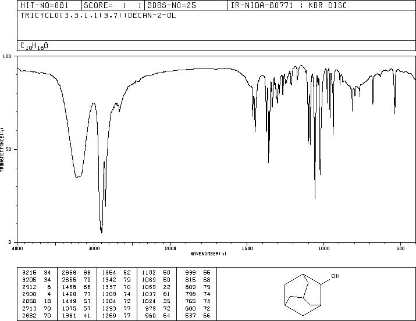Click the 2000 x-axis tick label
The width and height of the screenshot is (416, 321).
(x=170, y=248)
